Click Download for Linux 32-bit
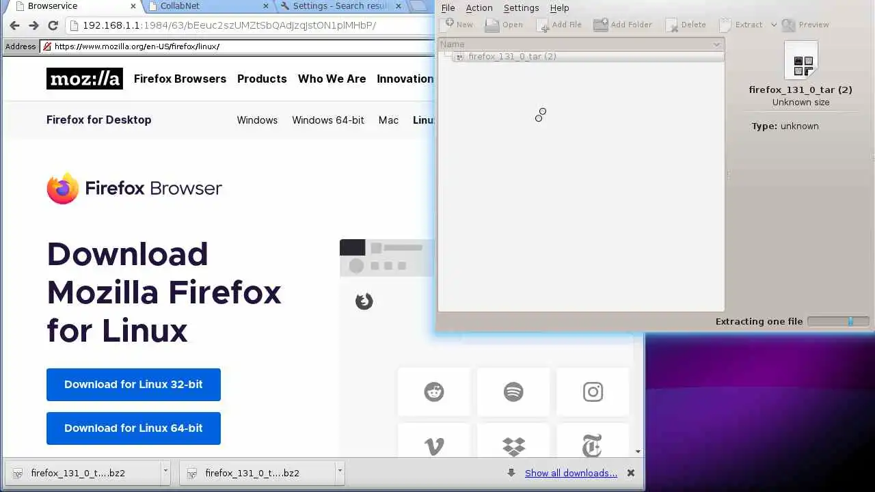The width and height of the screenshot is (875, 492). click(x=133, y=385)
